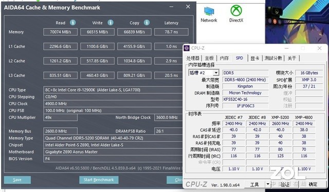Click the CPU Multiplier field 49x
This screenshot has width=329, height=192.
[61, 118]
